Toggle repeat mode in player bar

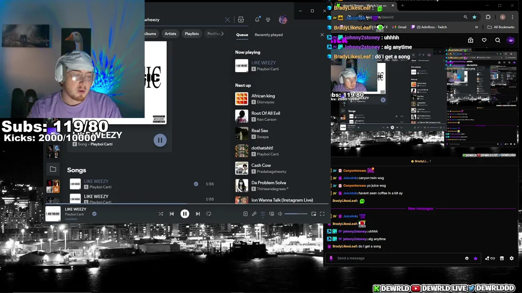[x=209, y=214]
